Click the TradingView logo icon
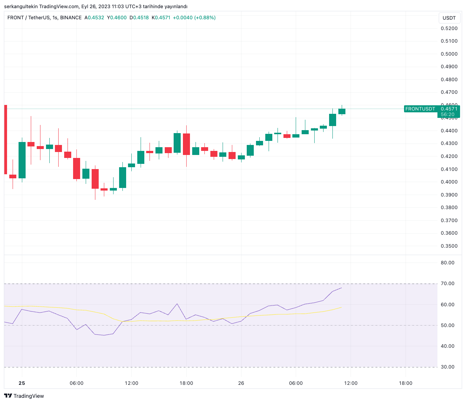466x403 pixels. [x=8, y=396]
